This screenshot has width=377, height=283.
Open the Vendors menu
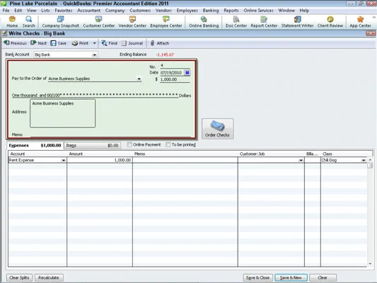click(x=163, y=11)
